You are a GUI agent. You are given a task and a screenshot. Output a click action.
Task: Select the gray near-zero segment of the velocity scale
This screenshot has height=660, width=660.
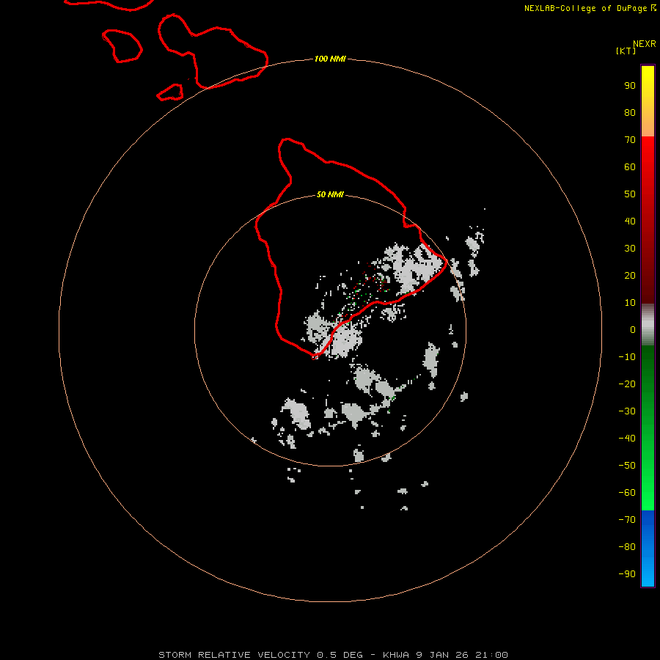(648, 325)
